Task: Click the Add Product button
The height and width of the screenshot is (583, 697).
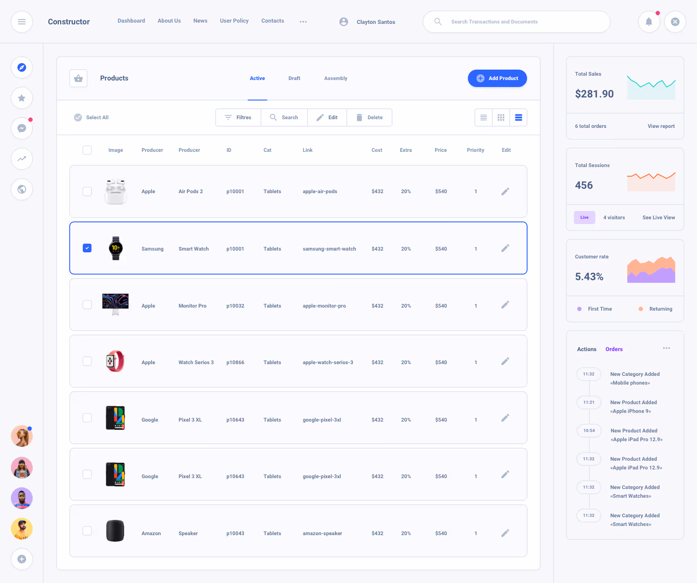Action: coord(497,78)
